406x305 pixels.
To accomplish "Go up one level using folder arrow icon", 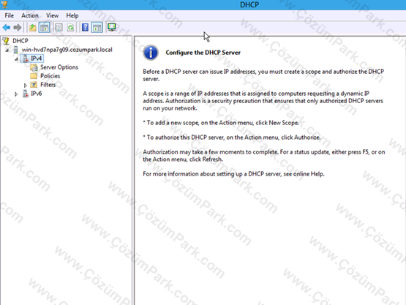I will [x=33, y=27].
